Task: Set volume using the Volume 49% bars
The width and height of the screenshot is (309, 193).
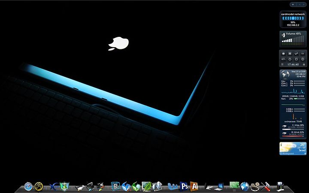Action: point(294,39)
